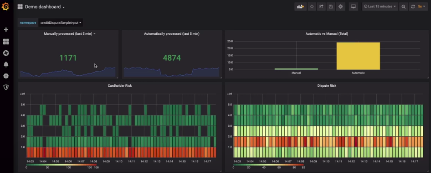Cycle view mode with monitor icon

(x=353, y=7)
